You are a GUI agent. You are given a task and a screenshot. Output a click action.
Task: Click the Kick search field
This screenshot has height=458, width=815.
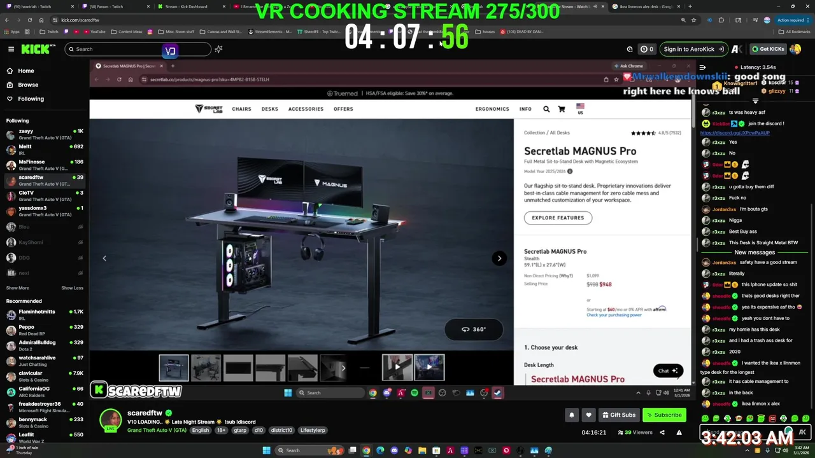coord(138,49)
